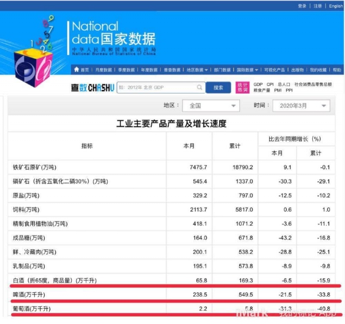The height and width of the screenshot is (324, 345).
Task: Focus the 查数 search input field
Action: [x=157, y=87]
